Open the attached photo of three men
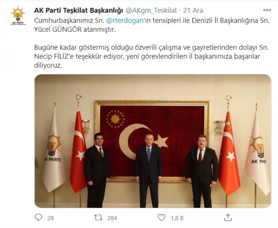The height and width of the screenshot is (228, 278). tap(153, 141)
